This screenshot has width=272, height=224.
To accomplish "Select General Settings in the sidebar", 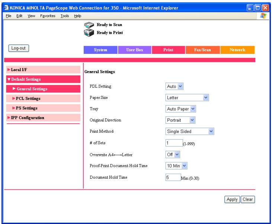I will point(43,89).
